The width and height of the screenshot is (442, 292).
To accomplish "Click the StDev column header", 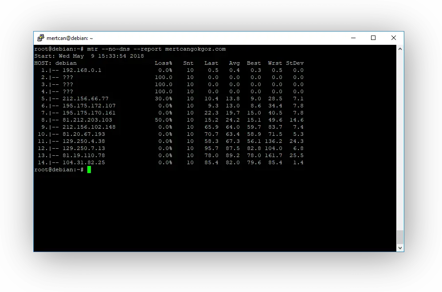I will click(294, 63).
